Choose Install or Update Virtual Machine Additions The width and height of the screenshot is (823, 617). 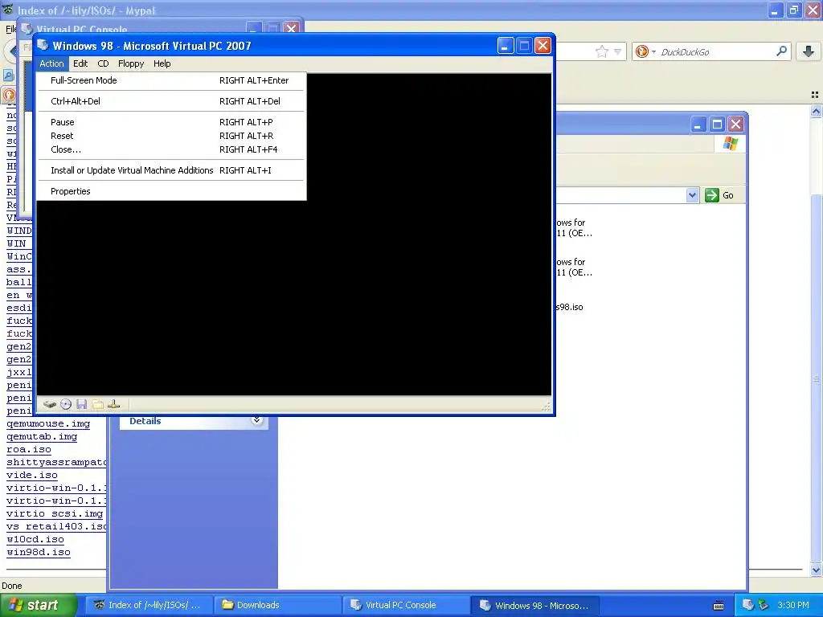(x=171, y=170)
